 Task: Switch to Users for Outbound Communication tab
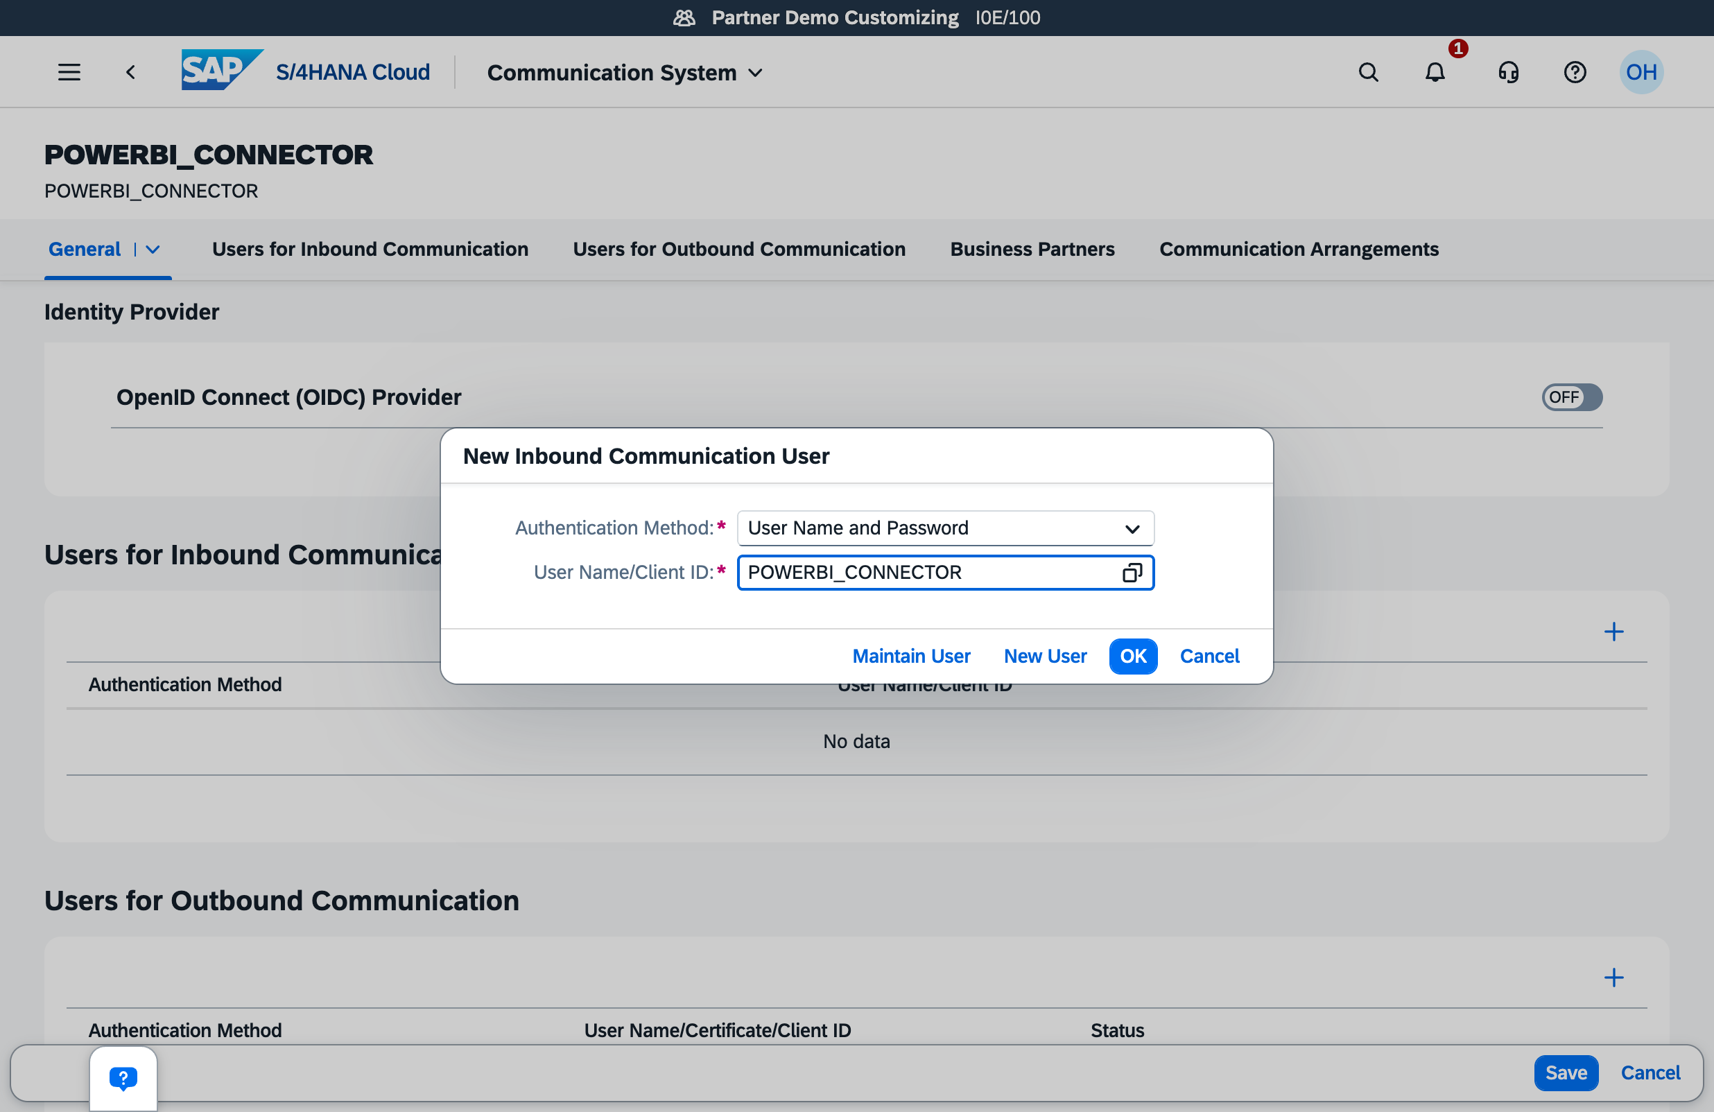coord(739,249)
